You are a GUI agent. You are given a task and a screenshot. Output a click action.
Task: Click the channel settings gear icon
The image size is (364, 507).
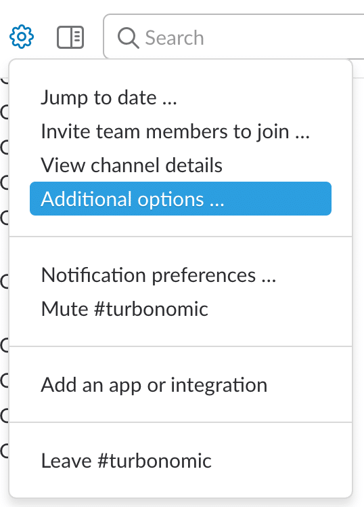pos(21,37)
